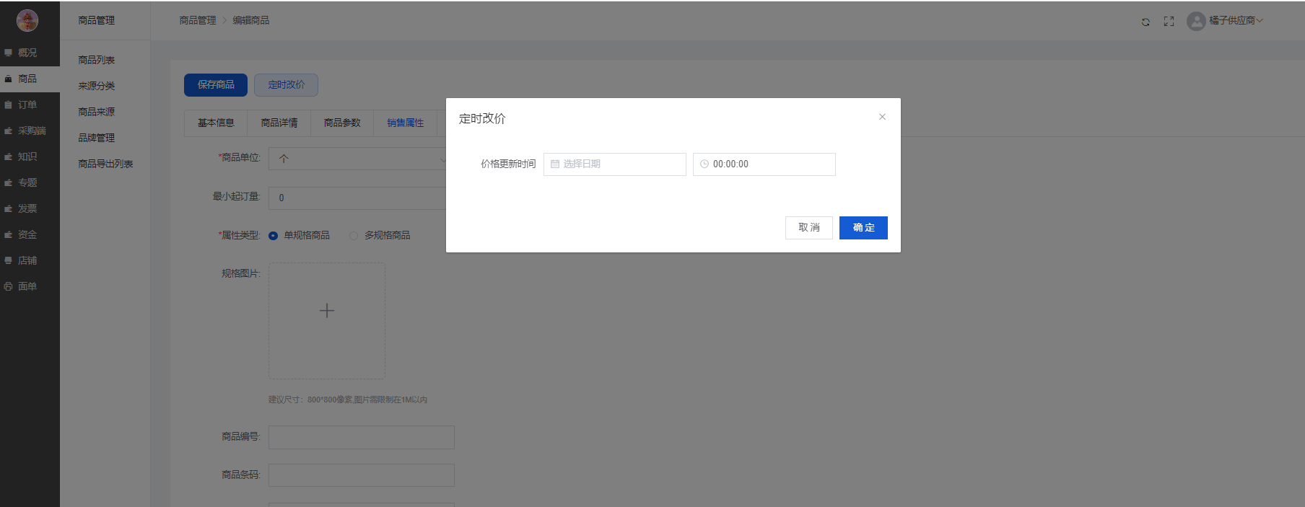Click the plus icon to upload 规格图片
This screenshot has height=507, width=1305.
(327, 311)
